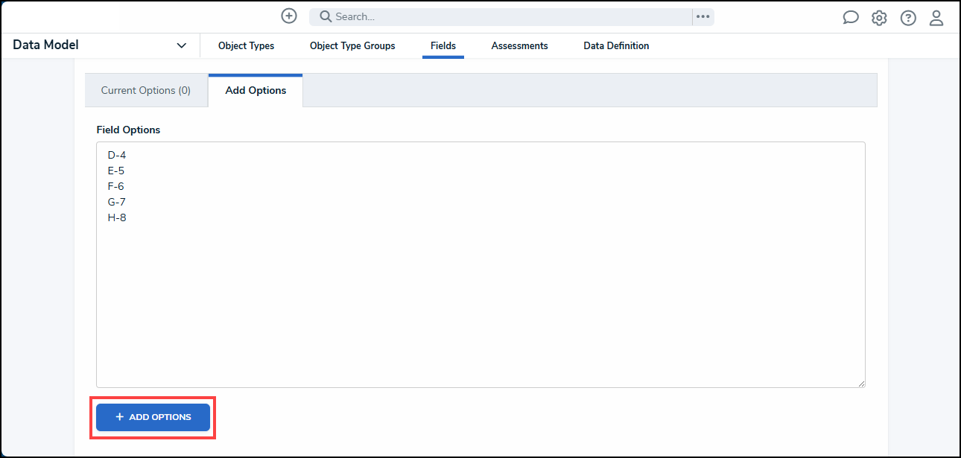Open the create new (+) icon
The width and height of the screenshot is (961, 458).
[x=289, y=16]
